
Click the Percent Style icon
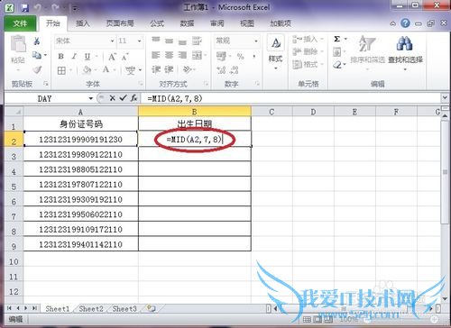pos(240,56)
